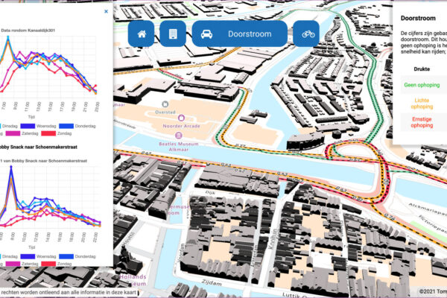Click the Noorder Arcade place label
Image resolution: width=447 pixels, height=298 pixels.
click(x=181, y=126)
